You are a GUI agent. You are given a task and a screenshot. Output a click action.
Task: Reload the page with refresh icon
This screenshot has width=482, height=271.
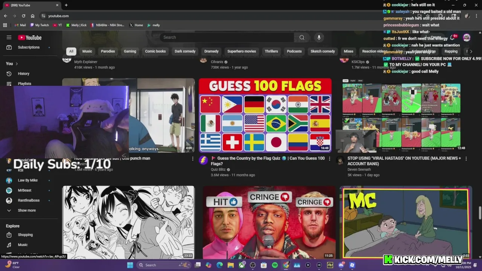click(x=23, y=16)
